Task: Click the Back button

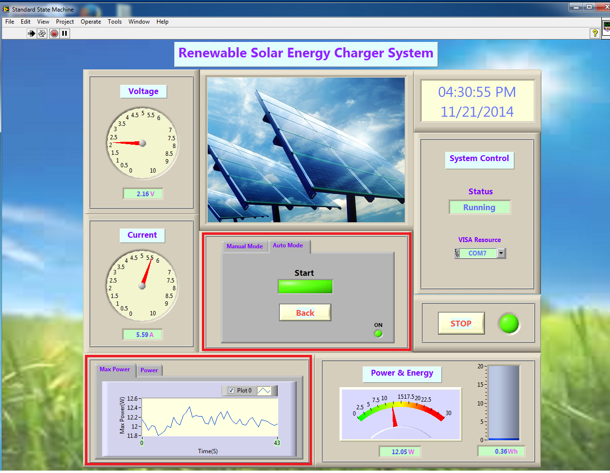Action: (x=305, y=313)
